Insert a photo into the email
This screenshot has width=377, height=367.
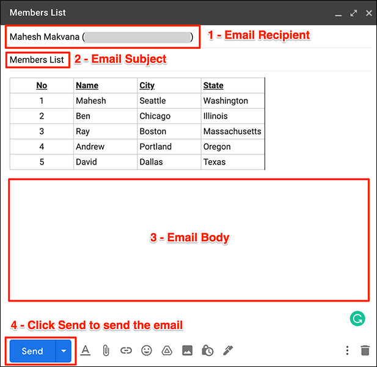pos(188,350)
